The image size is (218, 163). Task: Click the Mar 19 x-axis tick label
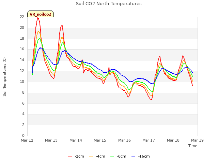click(x=197, y=140)
